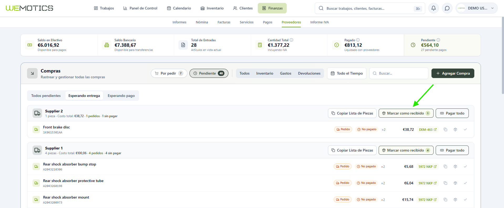Go to the Pagos tab

[x=268, y=22]
